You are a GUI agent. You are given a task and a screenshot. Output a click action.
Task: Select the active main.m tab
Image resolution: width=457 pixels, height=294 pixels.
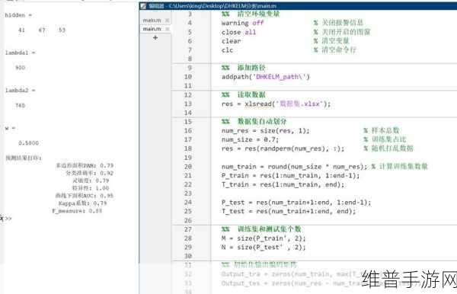(x=152, y=29)
